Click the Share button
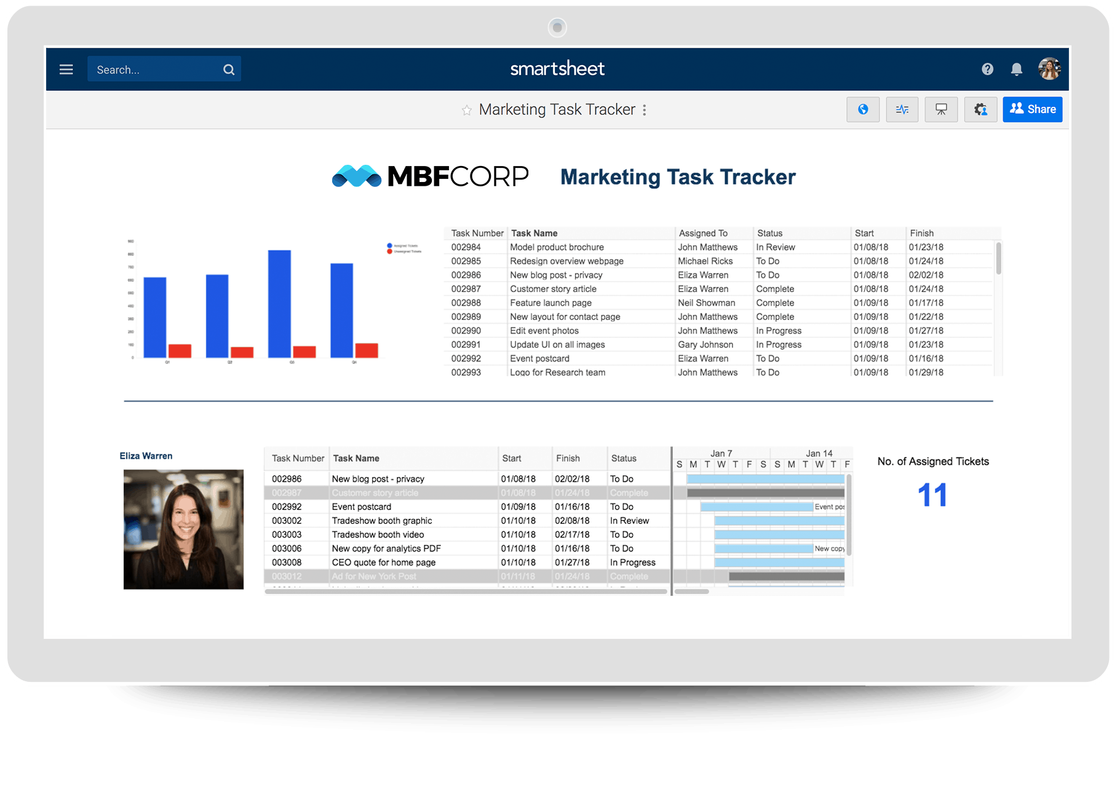 [x=1032, y=109]
